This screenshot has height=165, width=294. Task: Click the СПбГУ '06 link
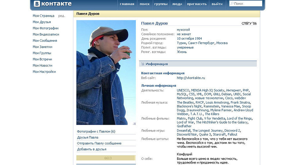249,23
